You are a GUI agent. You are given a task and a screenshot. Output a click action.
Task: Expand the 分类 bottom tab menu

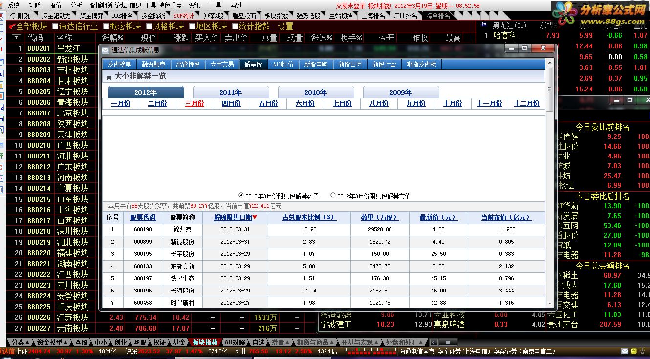click(21, 342)
